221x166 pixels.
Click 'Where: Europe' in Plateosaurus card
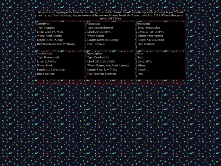(96, 36)
